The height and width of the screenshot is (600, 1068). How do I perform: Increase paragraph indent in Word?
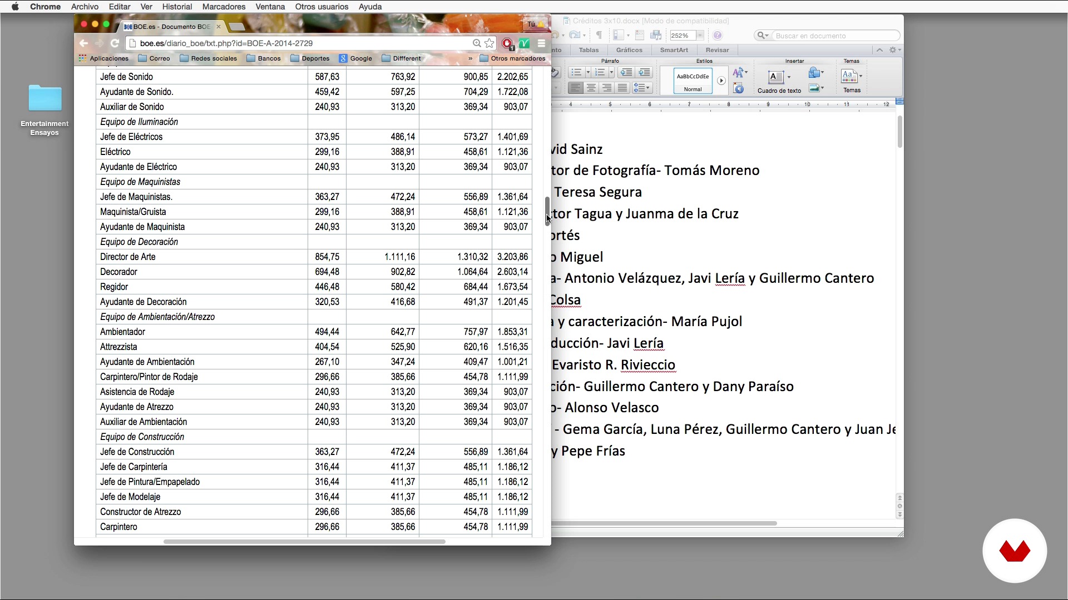[x=644, y=72]
